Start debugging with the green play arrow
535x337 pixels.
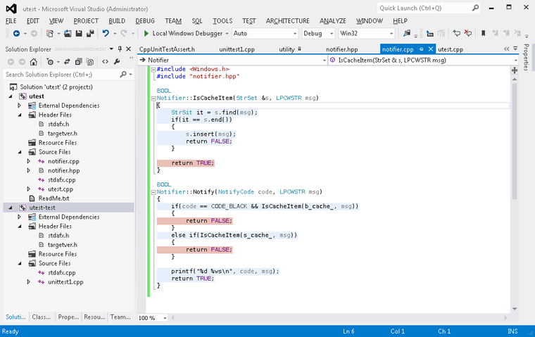(x=146, y=33)
